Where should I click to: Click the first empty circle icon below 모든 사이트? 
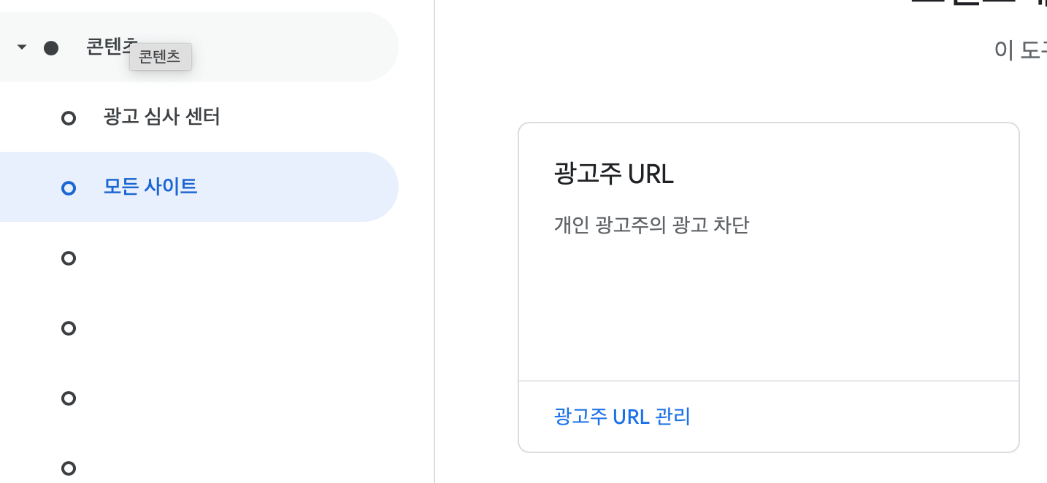tap(68, 258)
